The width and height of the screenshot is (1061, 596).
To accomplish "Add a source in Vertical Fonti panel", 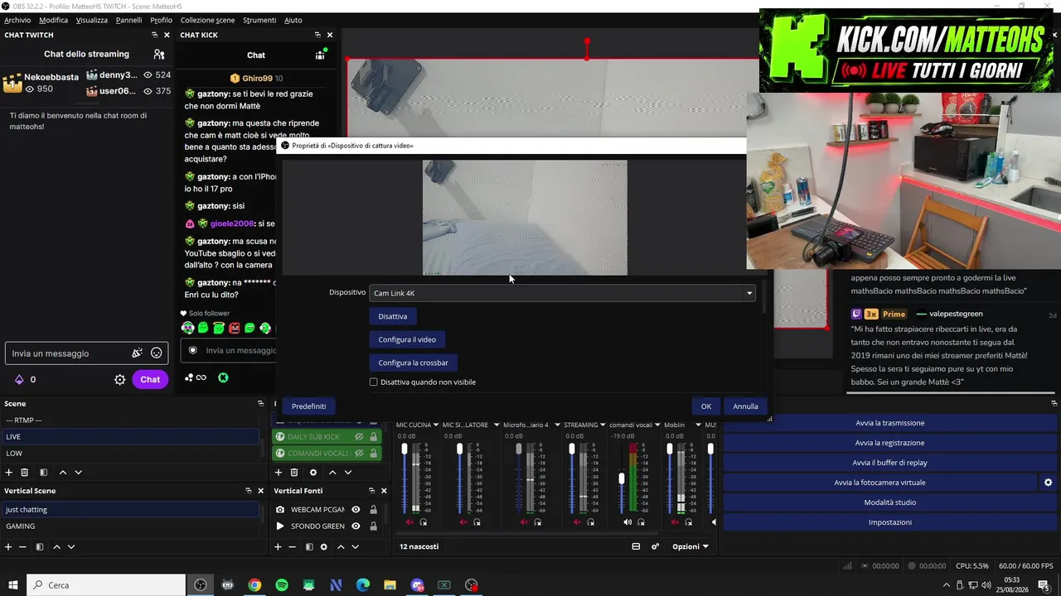I will 279,547.
